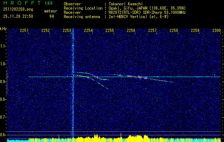The height and width of the screenshot is (142, 224).
Task: Click the 'Receiving Location' label
Action: (83, 8)
